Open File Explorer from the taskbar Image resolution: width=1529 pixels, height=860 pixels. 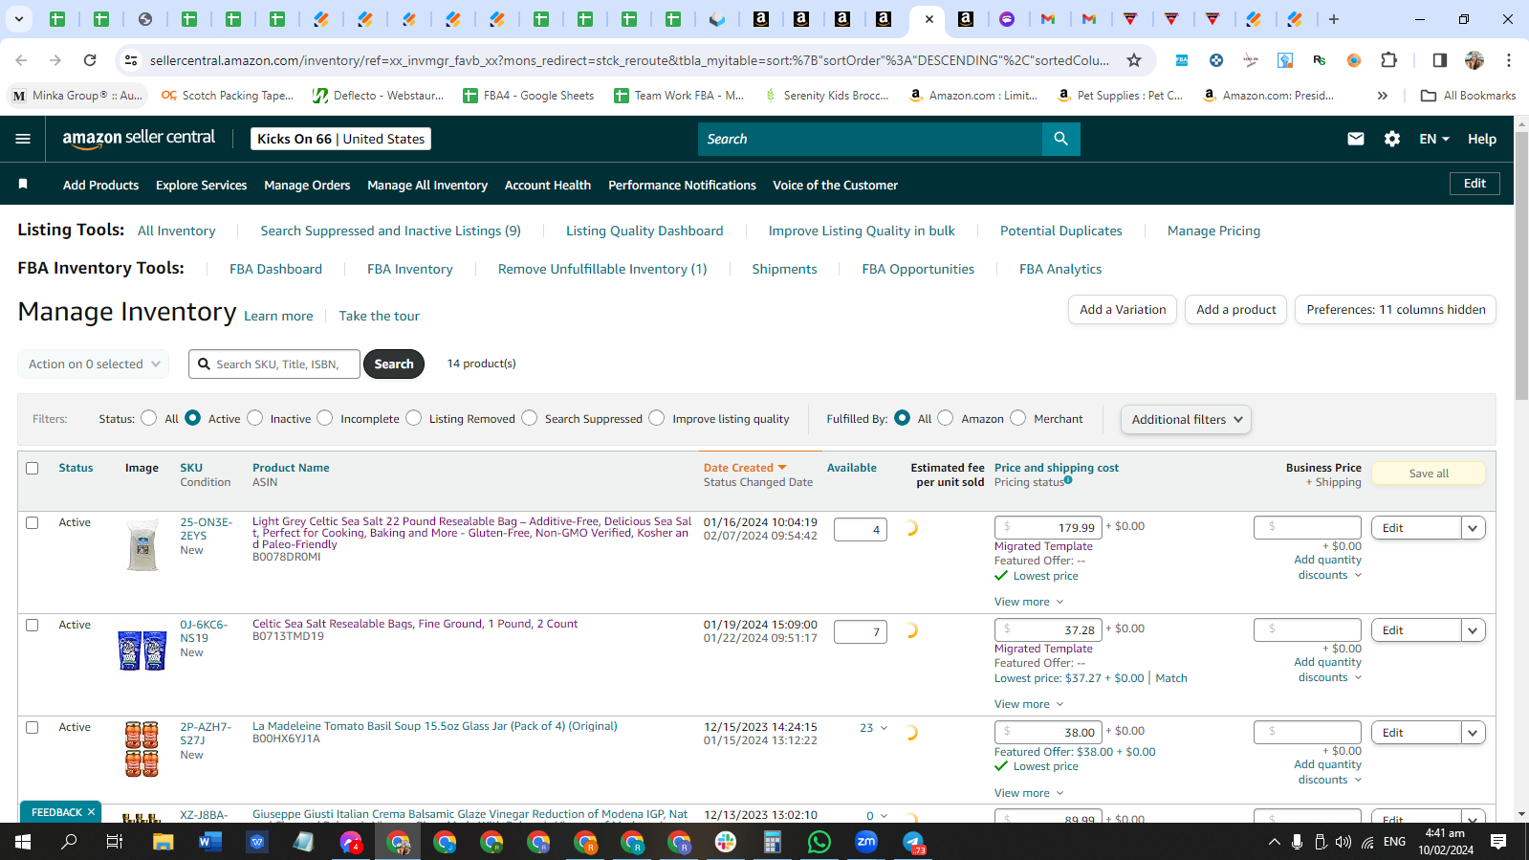[164, 842]
